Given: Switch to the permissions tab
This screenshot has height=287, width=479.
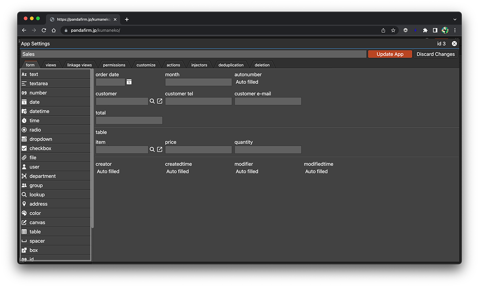Looking at the screenshot, I should point(114,65).
